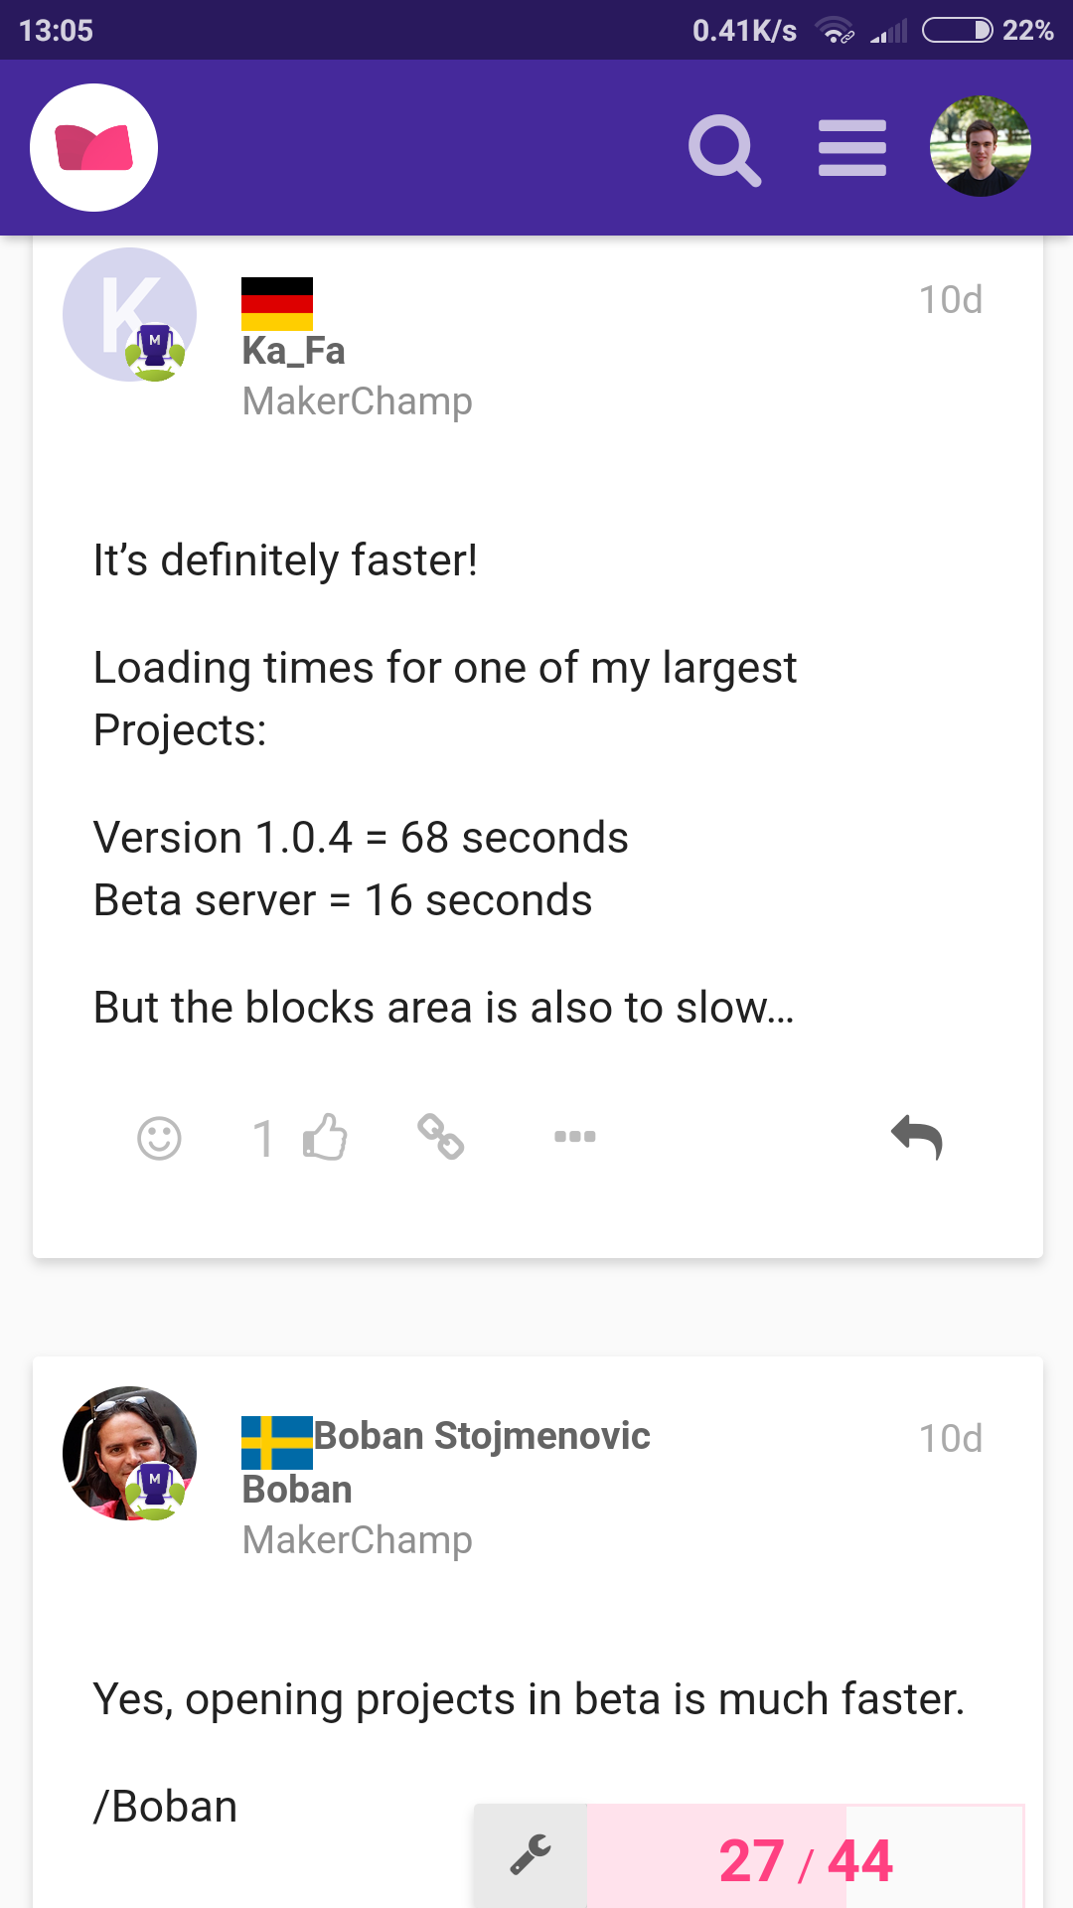Open your profile avatar menu
This screenshot has height=1908, width=1073.
[x=980, y=146]
